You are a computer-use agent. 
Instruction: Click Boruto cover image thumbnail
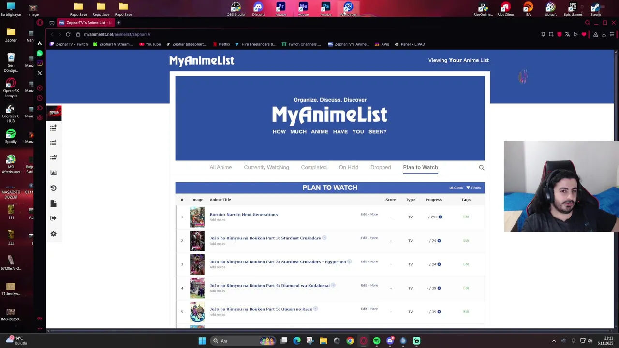[197, 217]
